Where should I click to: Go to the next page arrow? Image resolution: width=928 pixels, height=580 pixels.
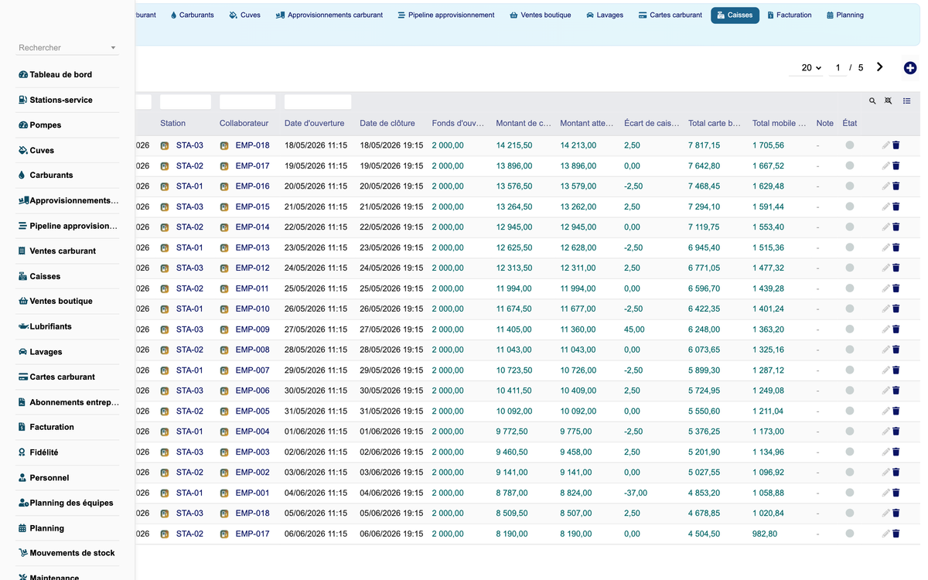(880, 67)
